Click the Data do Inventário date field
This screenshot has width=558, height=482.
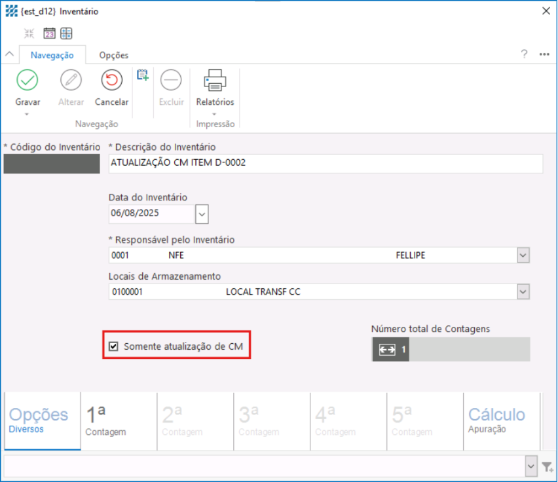[x=151, y=213]
